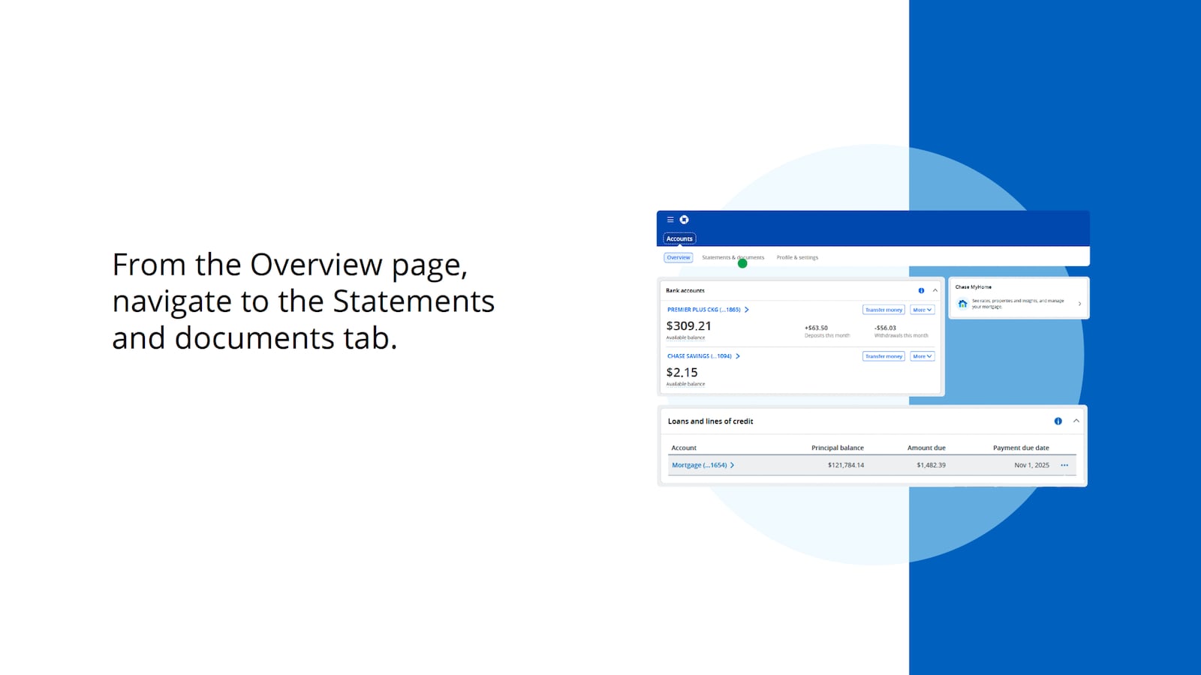
Task: Open the More dropdown for Premier Plus CKG
Action: click(x=922, y=310)
